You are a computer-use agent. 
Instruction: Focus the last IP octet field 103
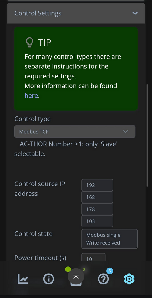tap(97, 221)
